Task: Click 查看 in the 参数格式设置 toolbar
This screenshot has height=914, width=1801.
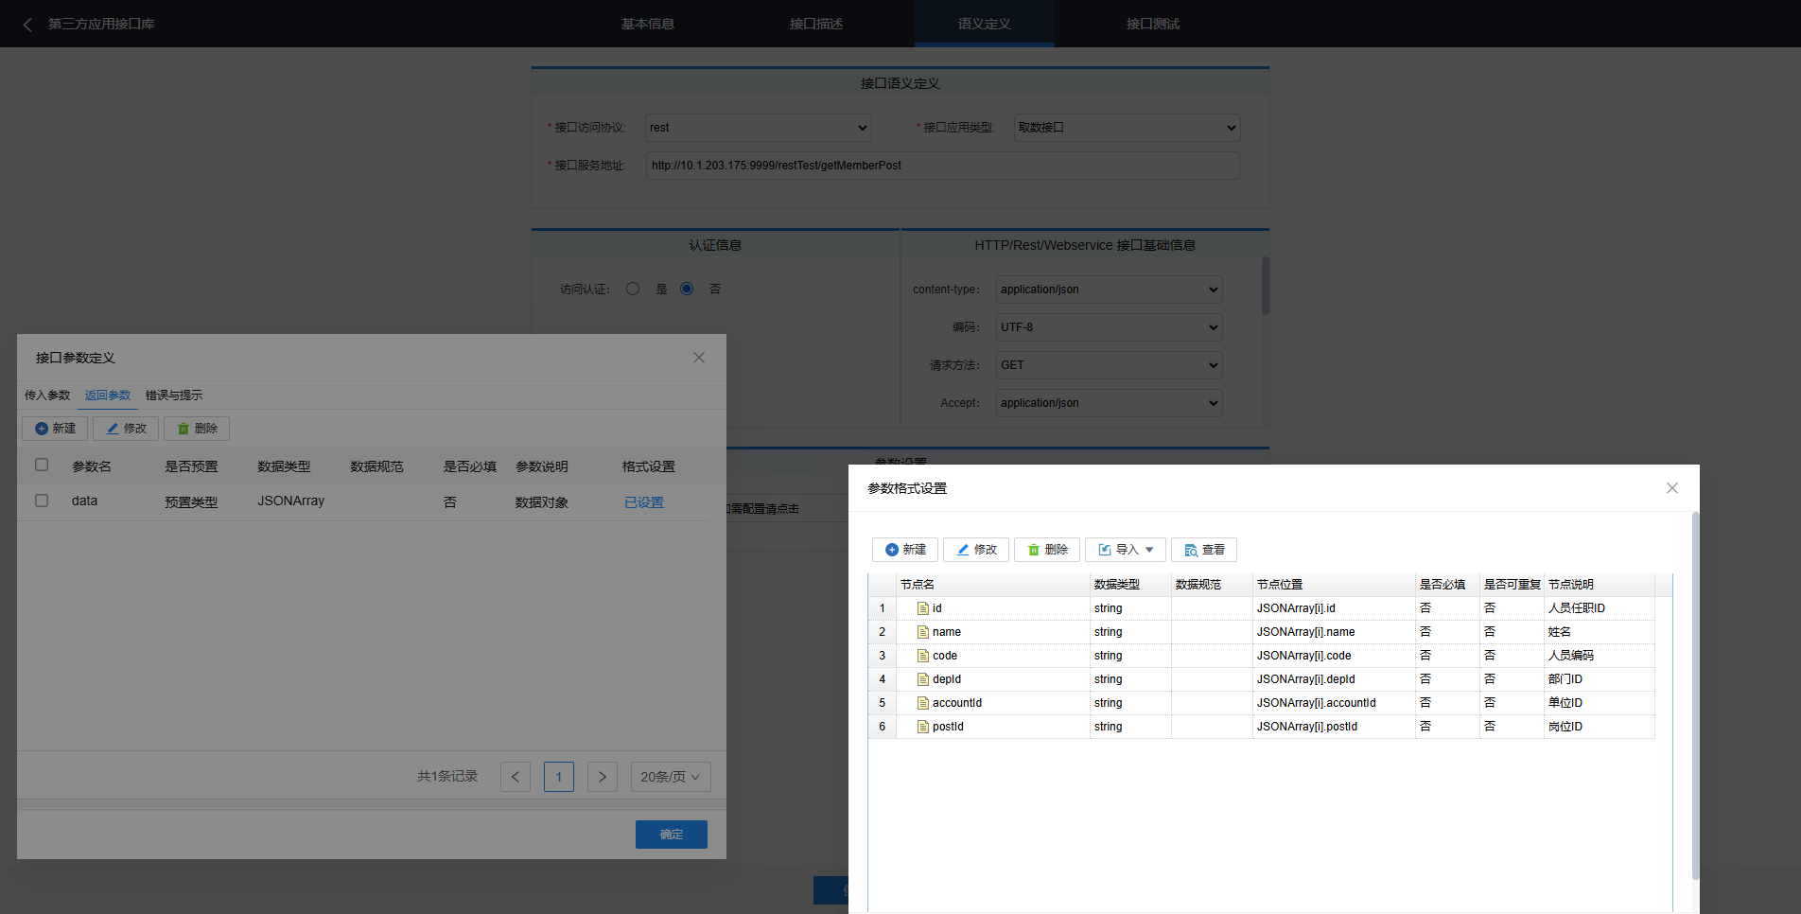Action: click(1204, 550)
